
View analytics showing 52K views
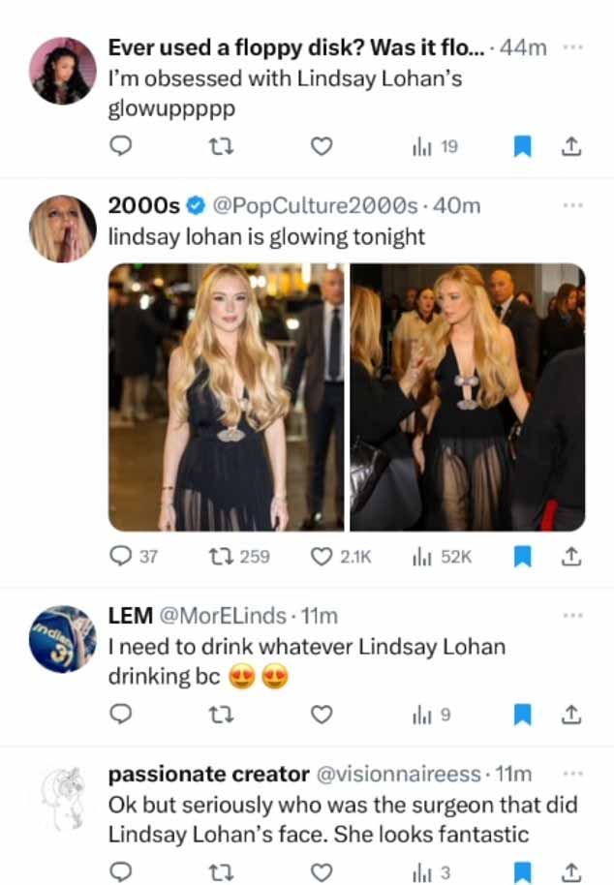click(442, 557)
